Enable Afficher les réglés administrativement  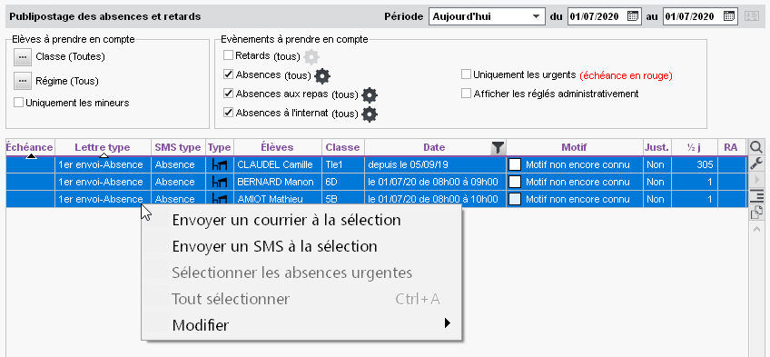(466, 94)
